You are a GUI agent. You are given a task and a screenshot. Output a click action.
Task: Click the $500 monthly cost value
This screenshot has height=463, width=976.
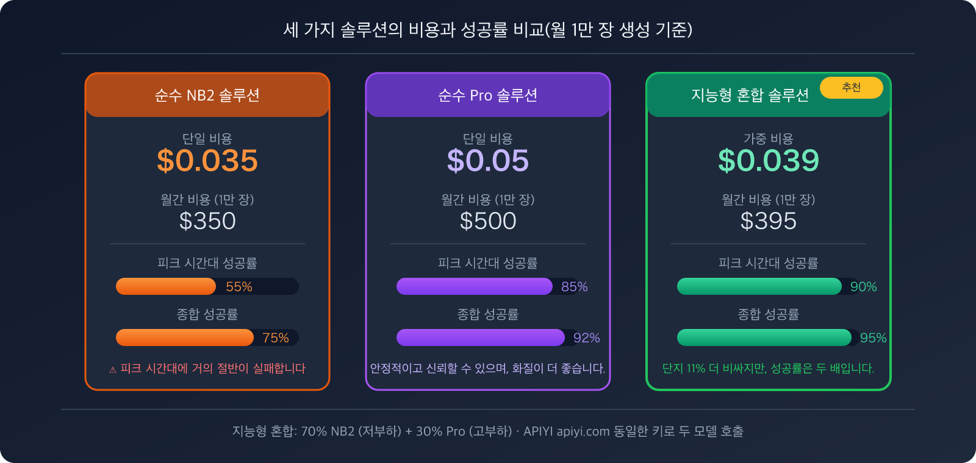(x=488, y=221)
